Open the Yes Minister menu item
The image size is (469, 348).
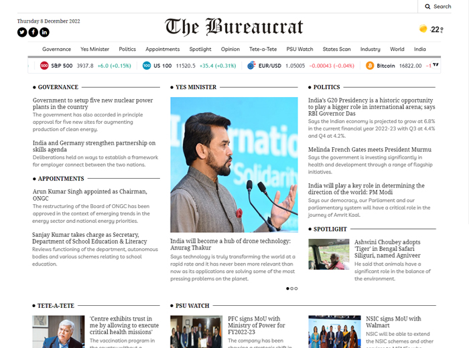pyautogui.click(x=95, y=50)
